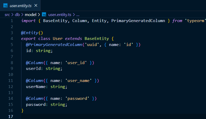Click the 'user_id' string literal

click(x=76, y=63)
